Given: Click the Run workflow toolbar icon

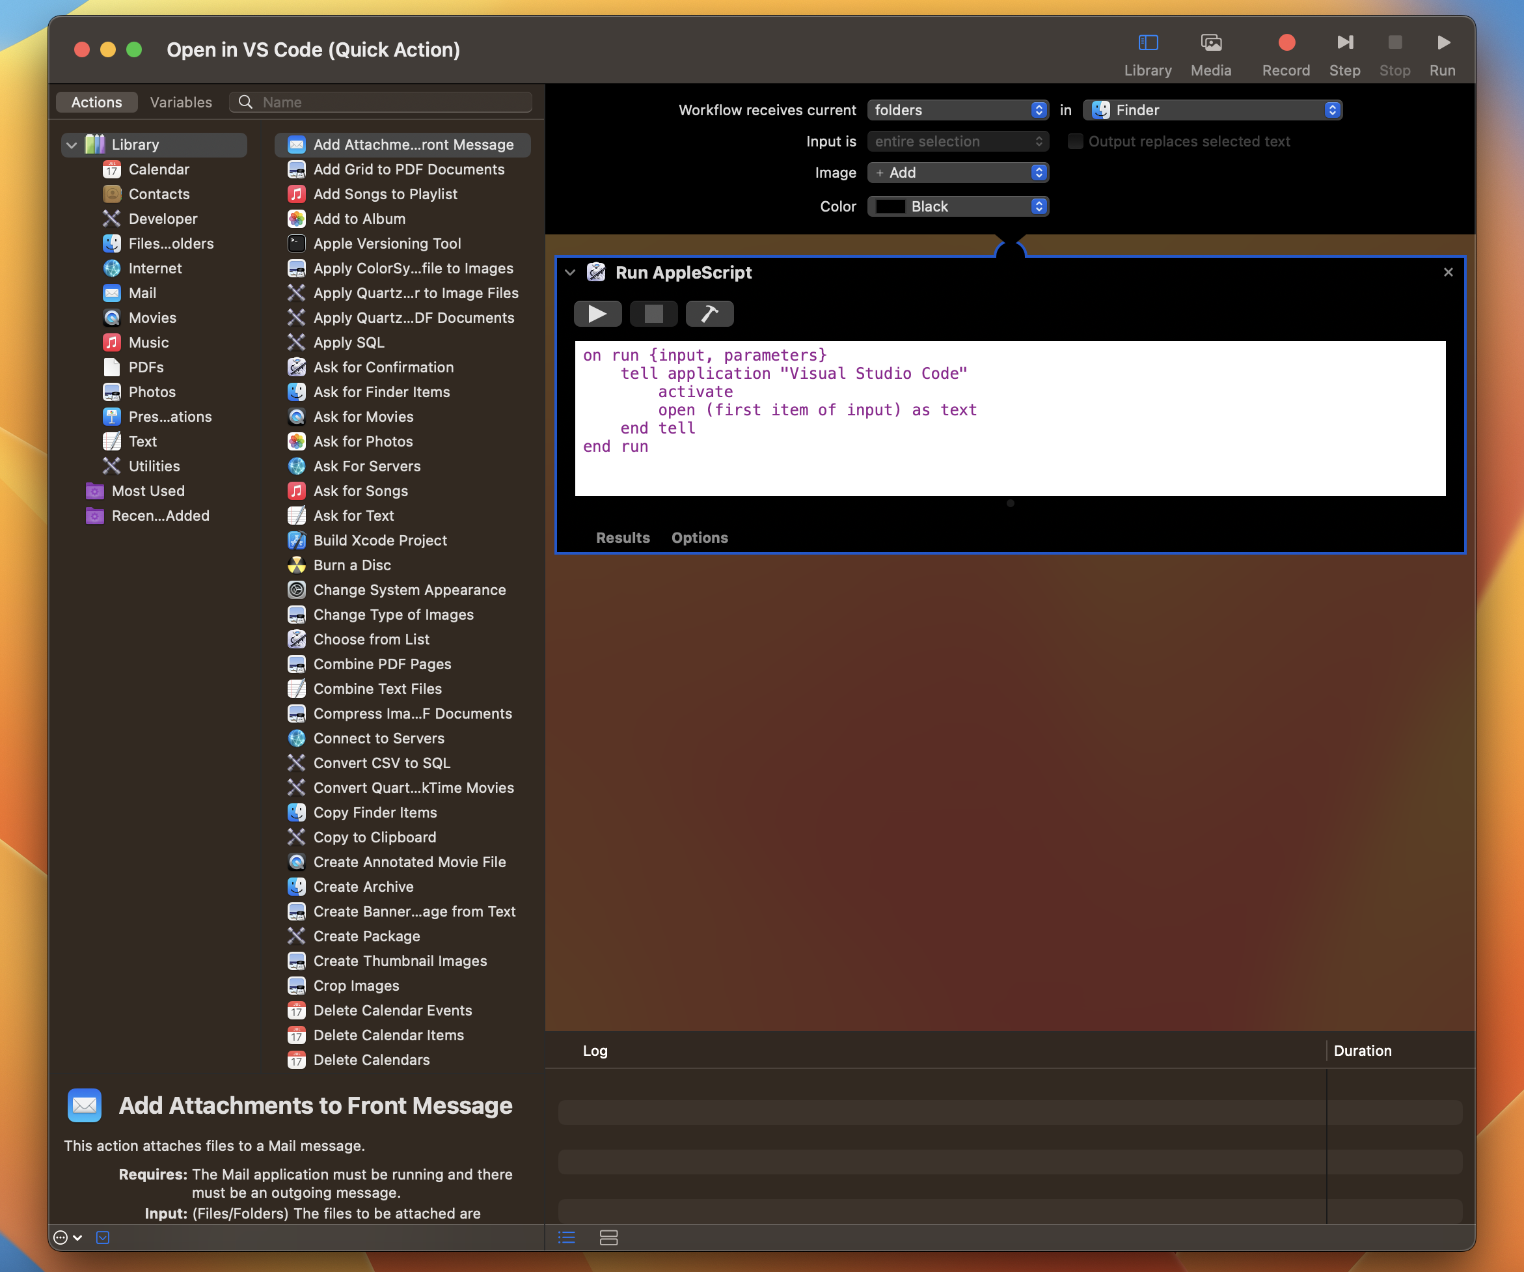Looking at the screenshot, I should tap(1442, 44).
